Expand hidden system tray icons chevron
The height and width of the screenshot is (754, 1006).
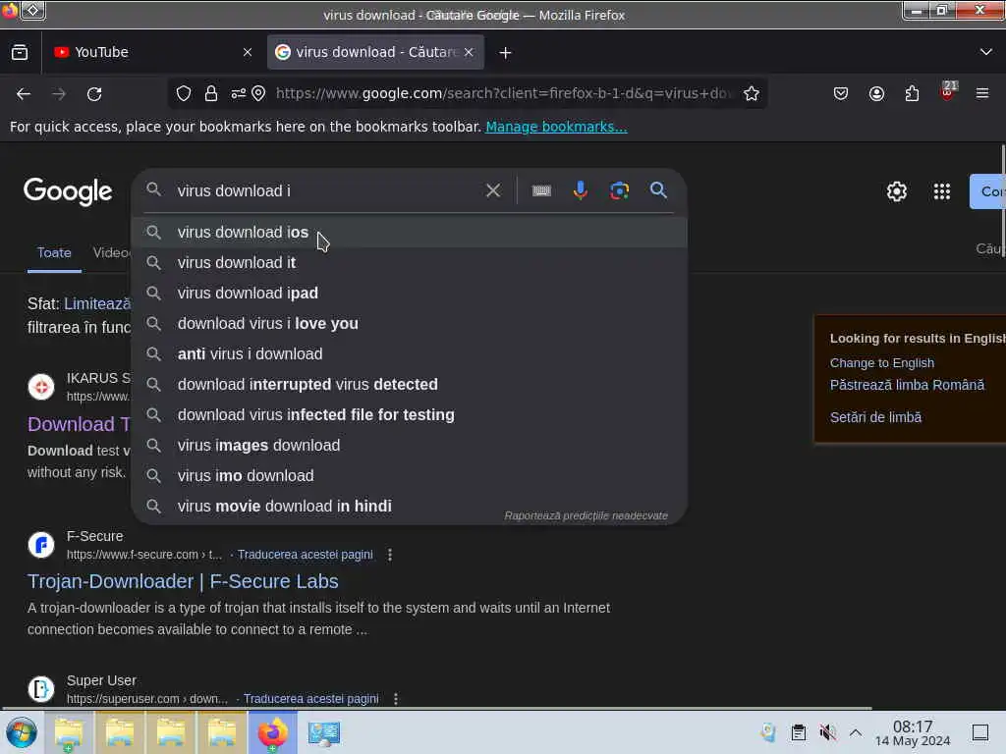coord(856,732)
